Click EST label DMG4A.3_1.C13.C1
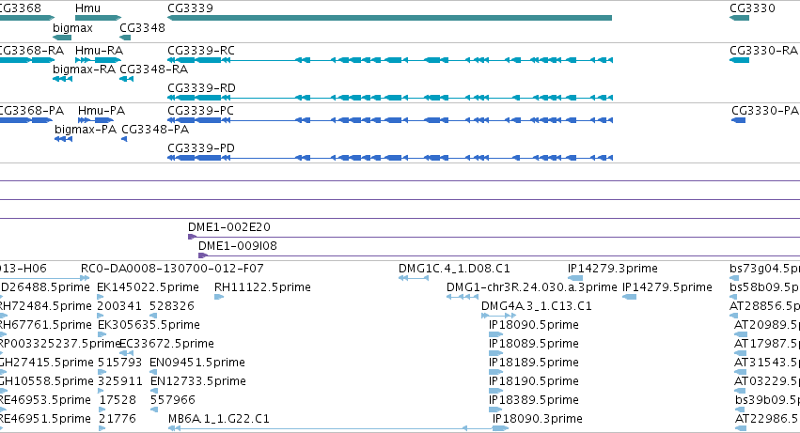The image size is (800, 433). point(537,306)
